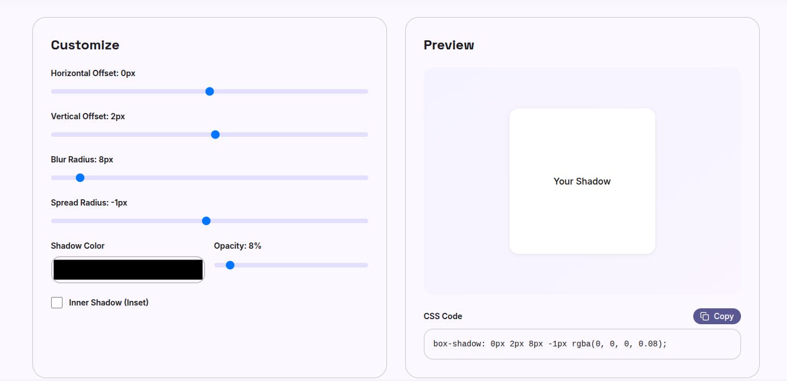Click the white "Your Shadow" preview box
787x381 pixels.
(582, 181)
